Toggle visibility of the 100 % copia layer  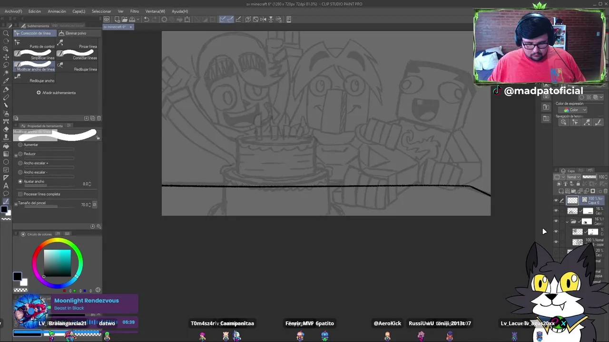[556, 242]
